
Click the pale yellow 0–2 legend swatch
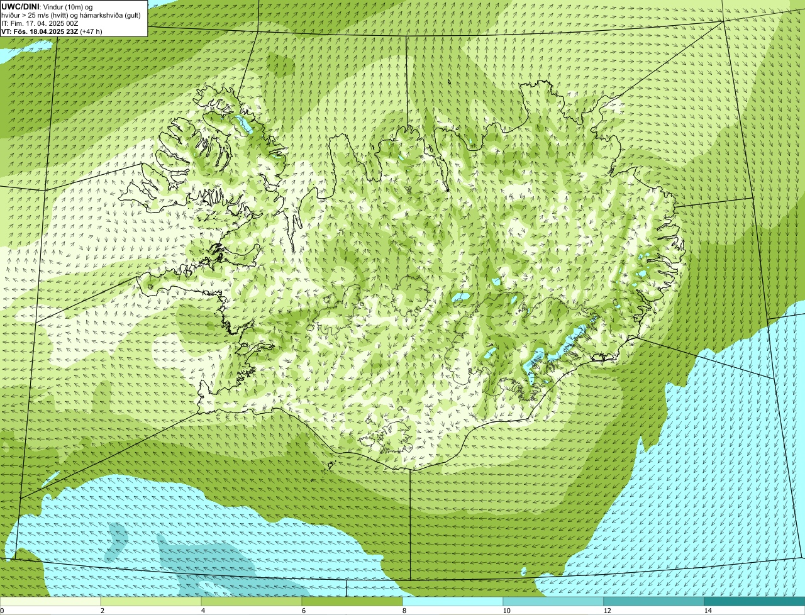(x=50, y=601)
